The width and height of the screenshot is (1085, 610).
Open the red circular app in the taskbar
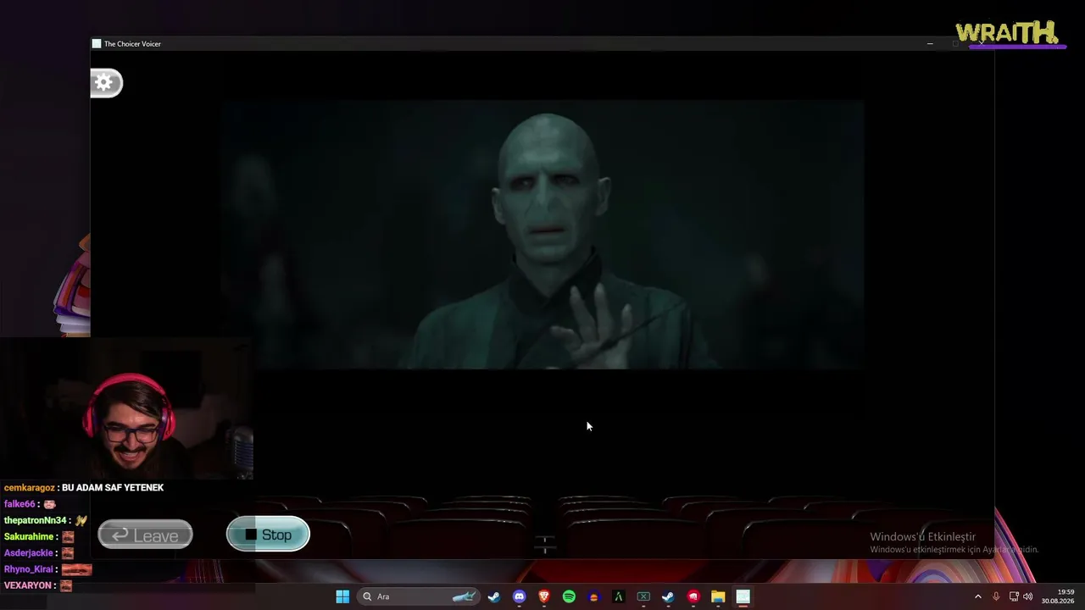click(x=693, y=596)
